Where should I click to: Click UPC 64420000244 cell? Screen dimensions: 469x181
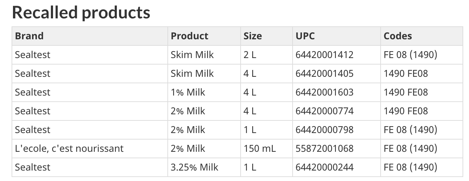point(337,167)
